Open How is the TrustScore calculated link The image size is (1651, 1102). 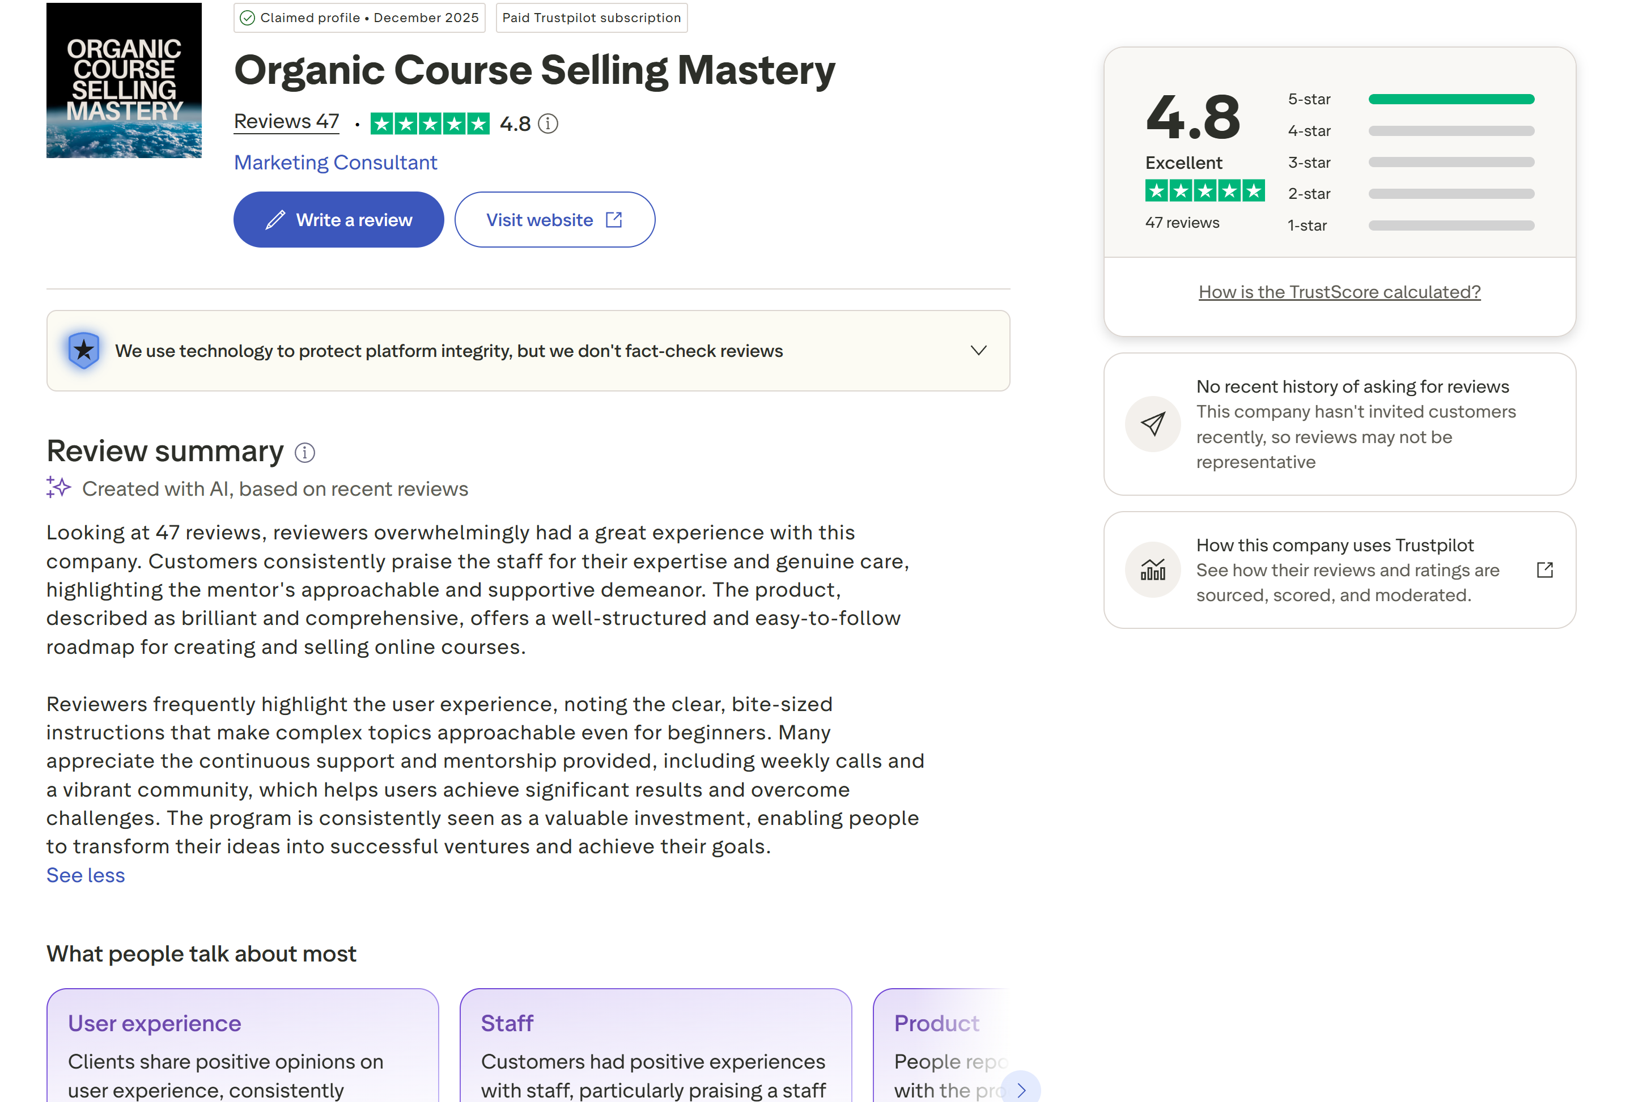coord(1340,292)
